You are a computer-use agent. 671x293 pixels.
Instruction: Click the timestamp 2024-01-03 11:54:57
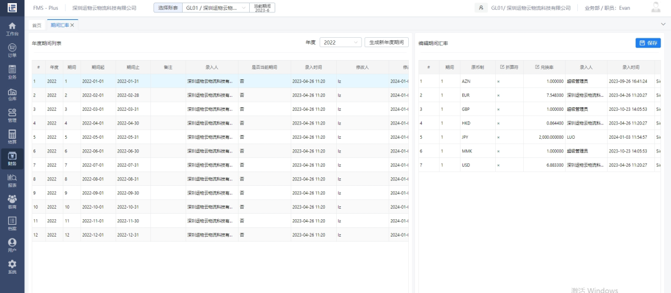[628, 137]
